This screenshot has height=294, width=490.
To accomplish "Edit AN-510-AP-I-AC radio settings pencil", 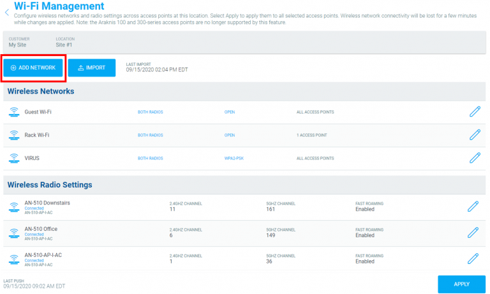I will click(473, 259).
